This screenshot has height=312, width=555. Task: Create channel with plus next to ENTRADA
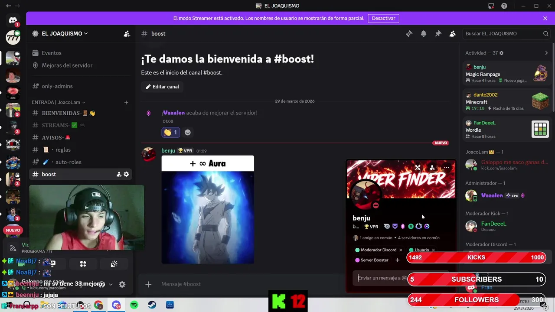126,102
